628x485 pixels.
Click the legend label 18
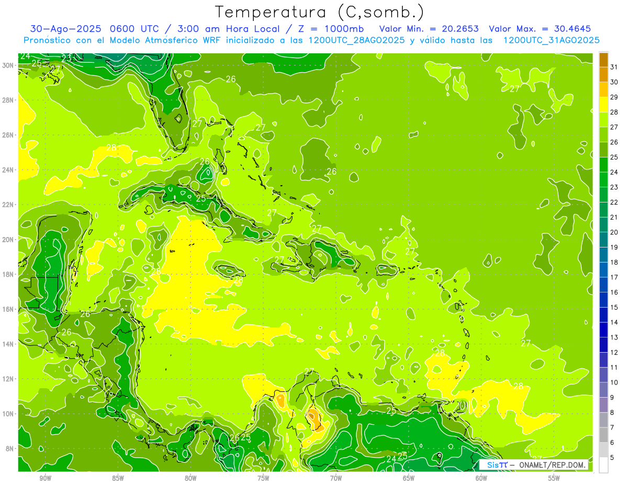coord(614,262)
